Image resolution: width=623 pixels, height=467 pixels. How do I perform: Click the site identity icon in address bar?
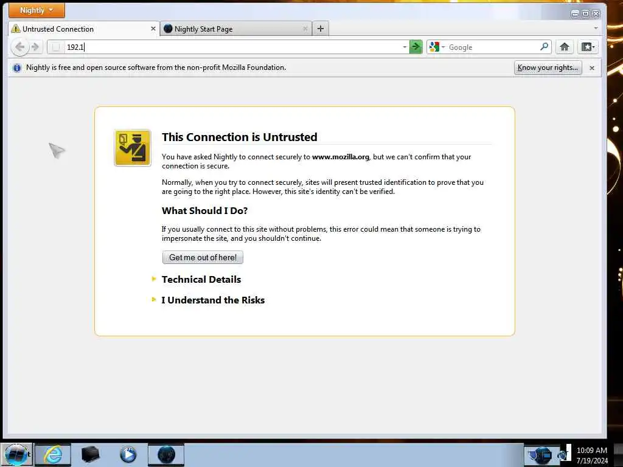point(56,47)
